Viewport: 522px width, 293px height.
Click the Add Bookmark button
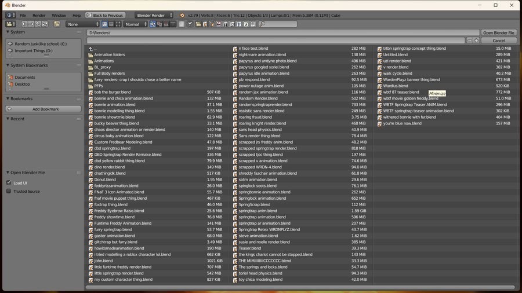tap(43, 109)
